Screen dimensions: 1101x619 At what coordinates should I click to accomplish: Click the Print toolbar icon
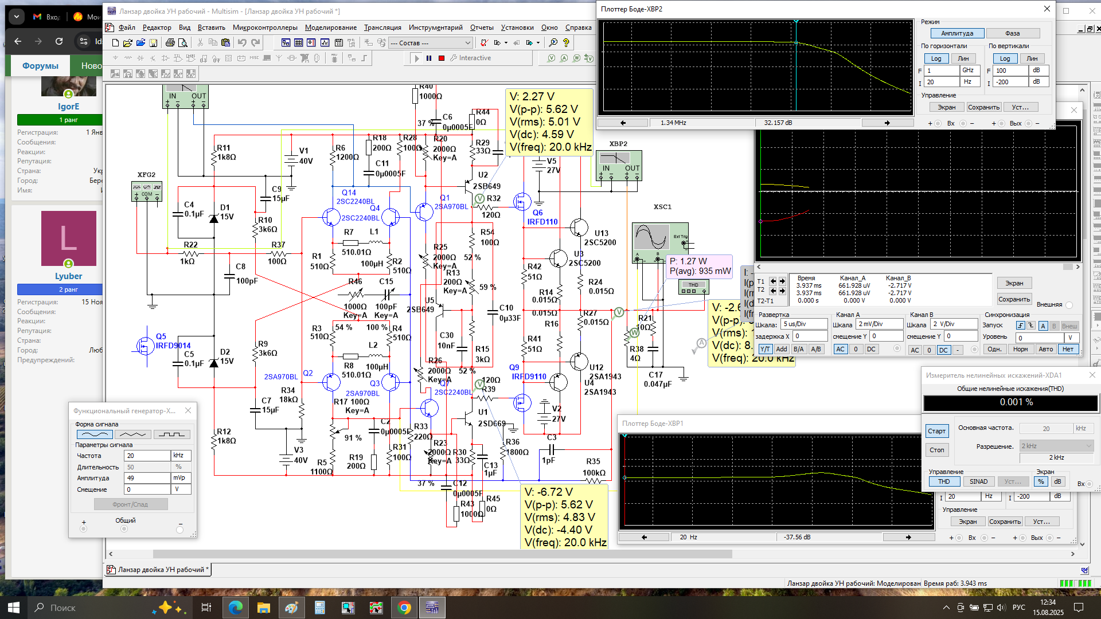pos(170,43)
